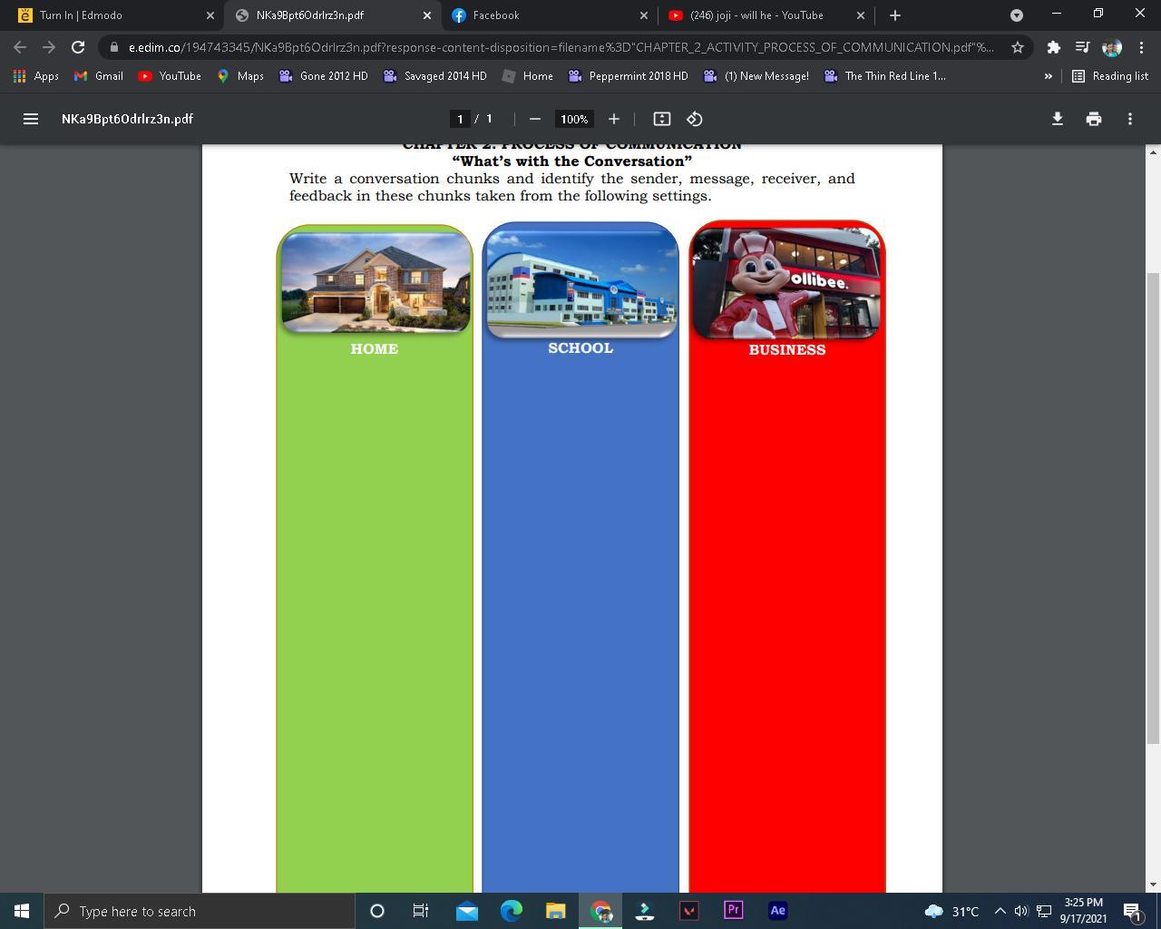Open the Gmail bookmark
This screenshot has width=1161, height=929.
(x=99, y=76)
